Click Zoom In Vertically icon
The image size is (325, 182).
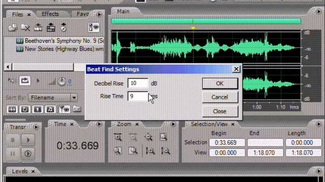pos(150,151)
